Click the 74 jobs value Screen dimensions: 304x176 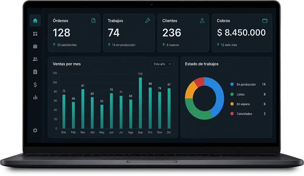(x=114, y=32)
